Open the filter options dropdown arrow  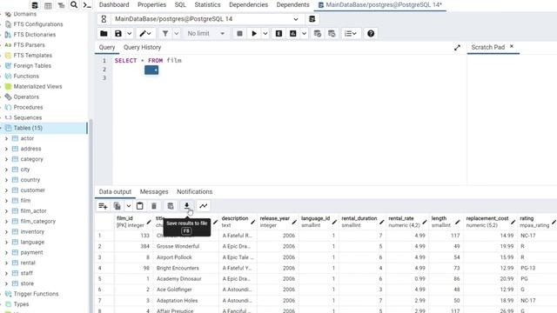(176, 33)
